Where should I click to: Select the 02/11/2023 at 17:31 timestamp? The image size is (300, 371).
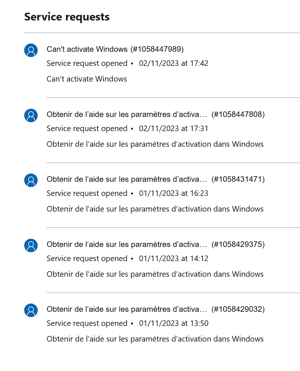pos(173,129)
